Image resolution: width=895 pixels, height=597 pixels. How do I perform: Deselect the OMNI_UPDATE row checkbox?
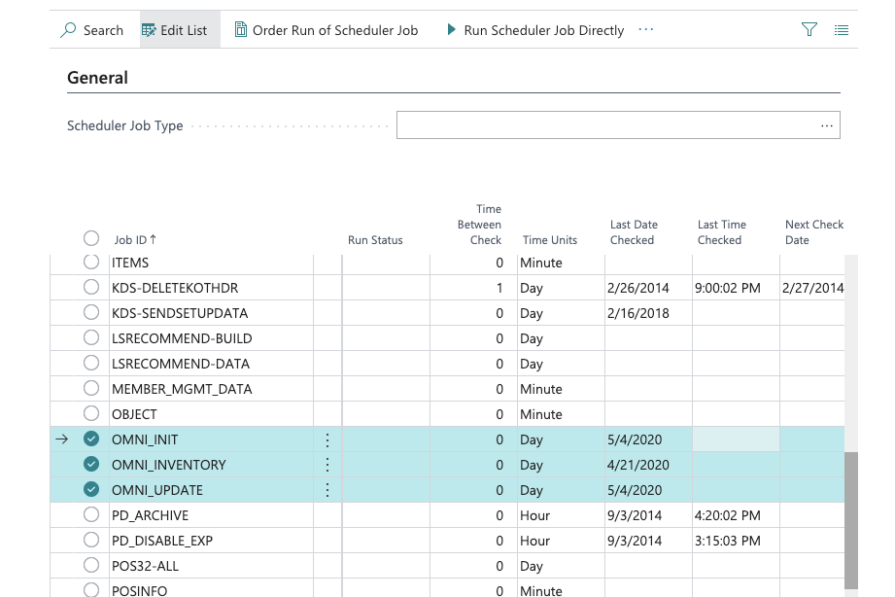[x=91, y=490]
